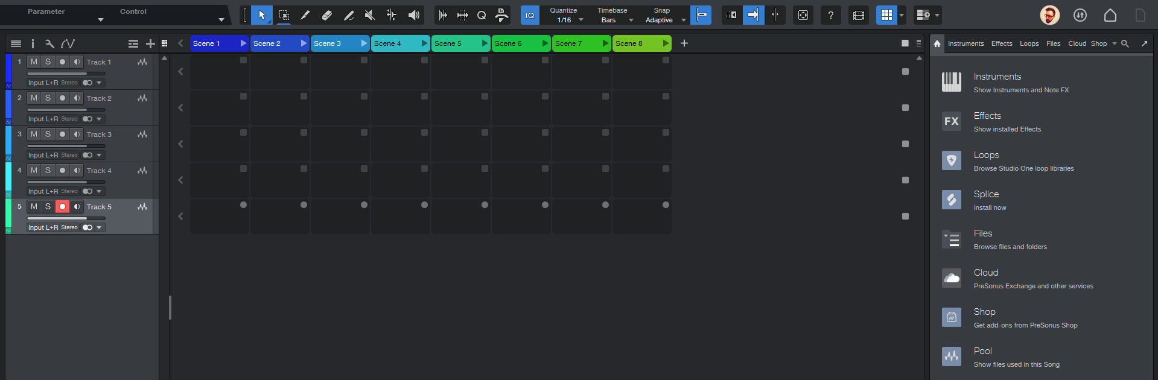The image size is (1158, 380).
Task: Solo Track 2
Action: 48,98
